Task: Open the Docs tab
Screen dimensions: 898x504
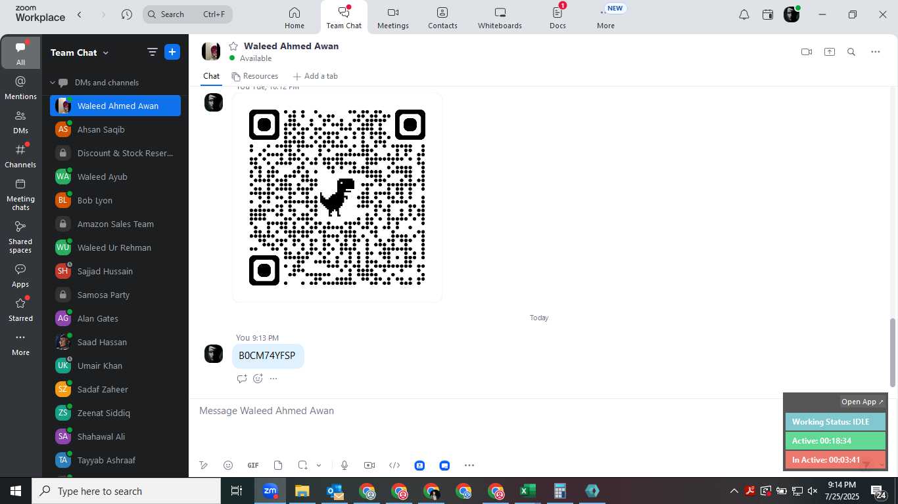Action: [x=557, y=18]
